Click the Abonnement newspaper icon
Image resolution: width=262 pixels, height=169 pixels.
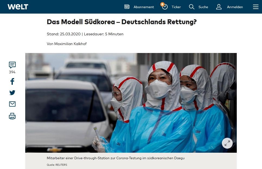coord(127,7)
